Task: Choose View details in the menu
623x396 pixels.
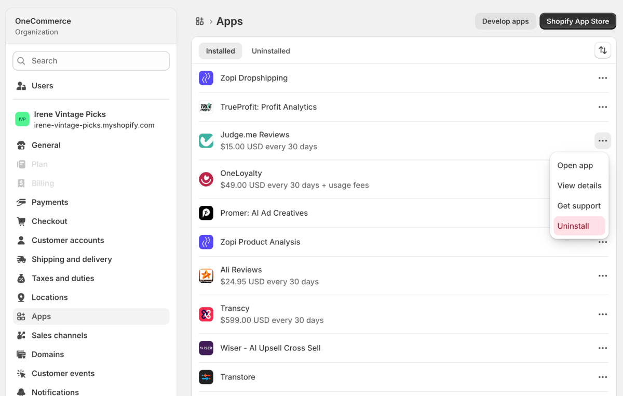Action: pos(579,186)
